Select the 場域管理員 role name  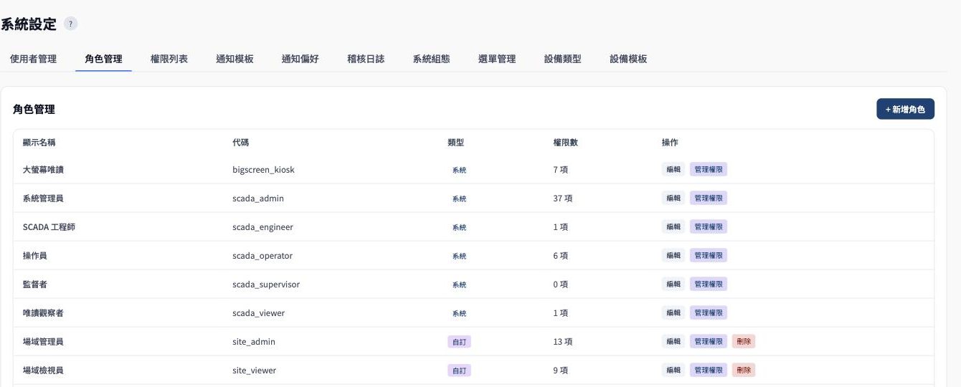click(43, 342)
